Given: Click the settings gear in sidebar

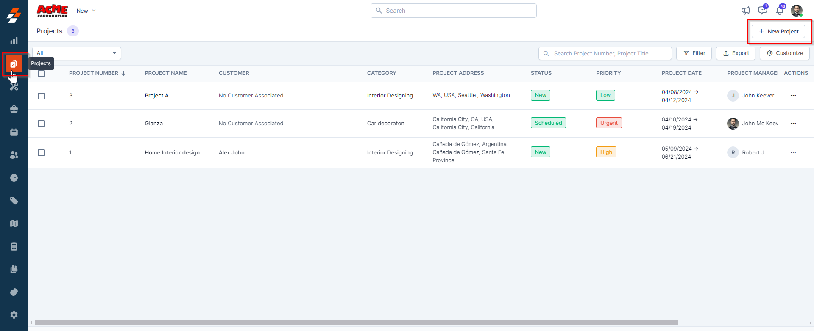Looking at the screenshot, I should point(14,315).
